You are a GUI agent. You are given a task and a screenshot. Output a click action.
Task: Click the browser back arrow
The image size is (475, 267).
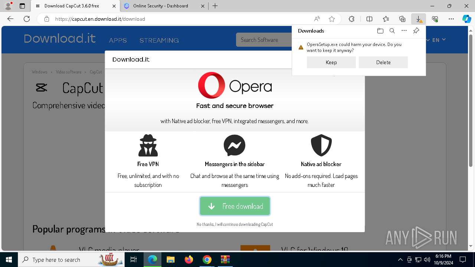10,19
